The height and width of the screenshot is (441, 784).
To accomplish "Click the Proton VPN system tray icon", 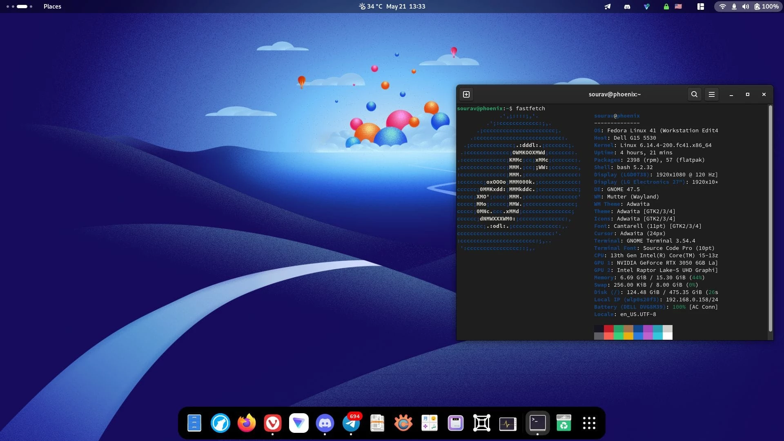I will [646, 7].
